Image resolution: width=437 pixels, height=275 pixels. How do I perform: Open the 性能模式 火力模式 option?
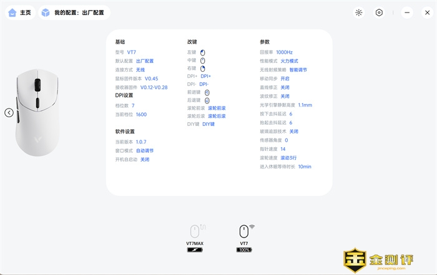pyautogui.click(x=289, y=61)
